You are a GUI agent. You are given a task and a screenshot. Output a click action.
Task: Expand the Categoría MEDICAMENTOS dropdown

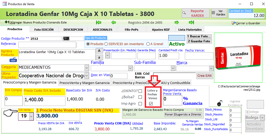tap(87, 68)
